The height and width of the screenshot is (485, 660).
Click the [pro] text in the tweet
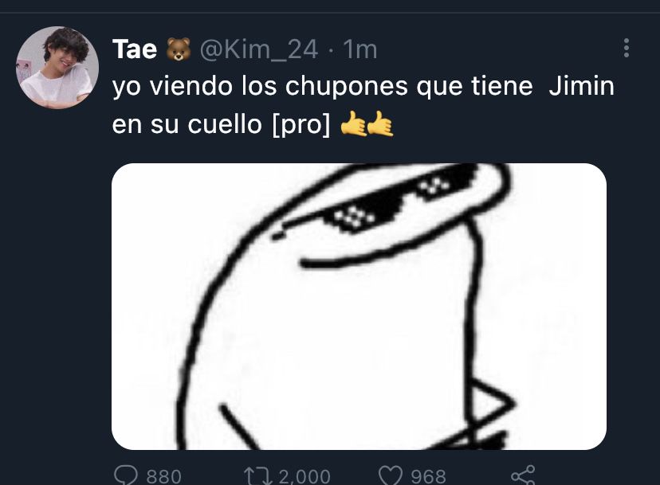coord(301,124)
